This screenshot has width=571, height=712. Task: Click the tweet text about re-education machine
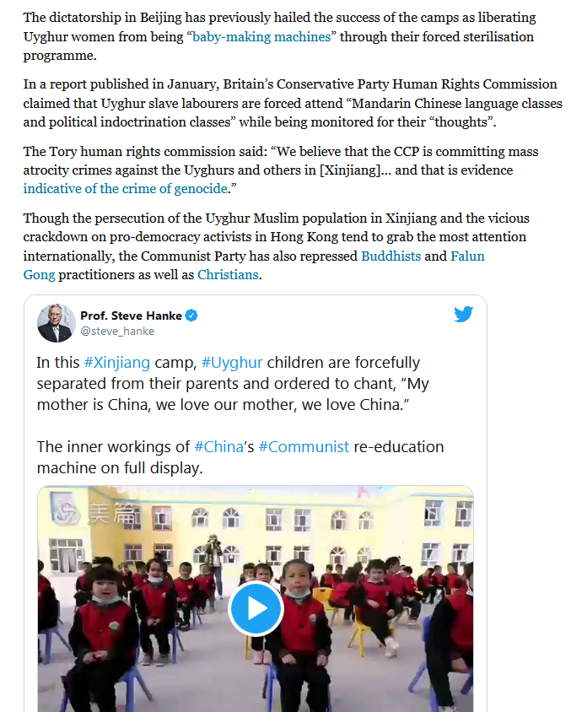240,457
